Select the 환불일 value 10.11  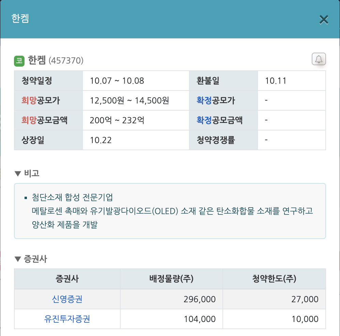pos(276,81)
